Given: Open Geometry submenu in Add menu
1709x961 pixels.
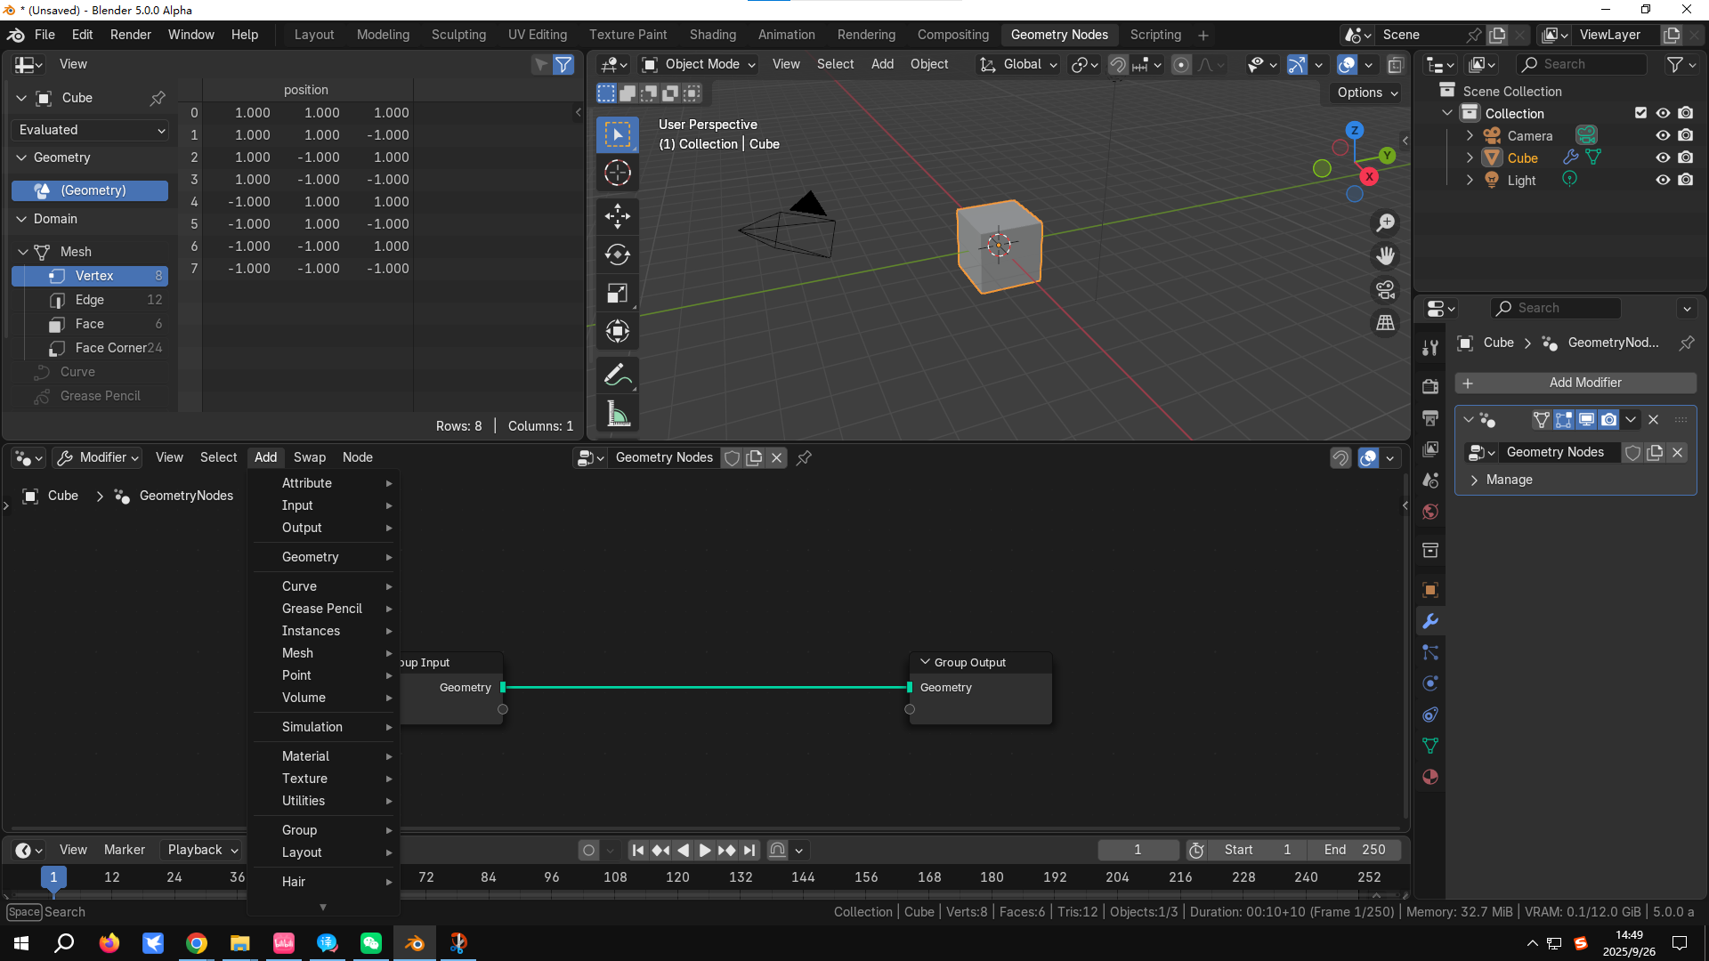Looking at the screenshot, I should pyautogui.click(x=325, y=557).
